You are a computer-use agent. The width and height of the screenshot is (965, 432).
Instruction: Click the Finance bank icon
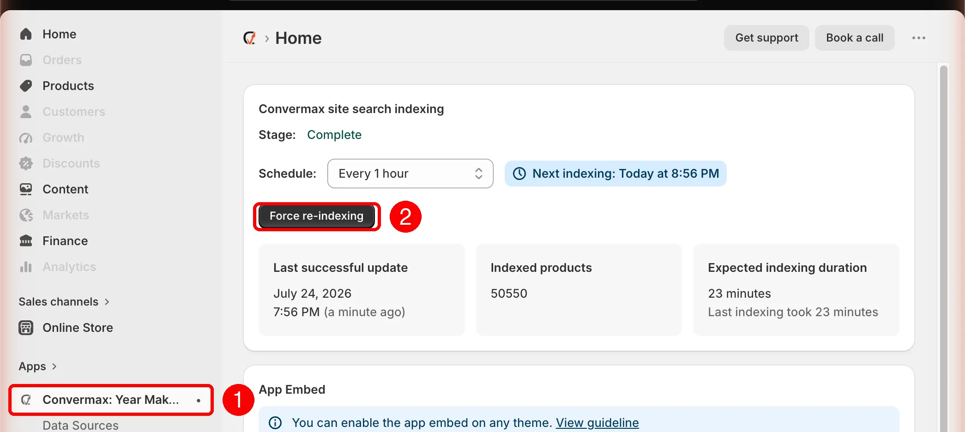click(26, 241)
